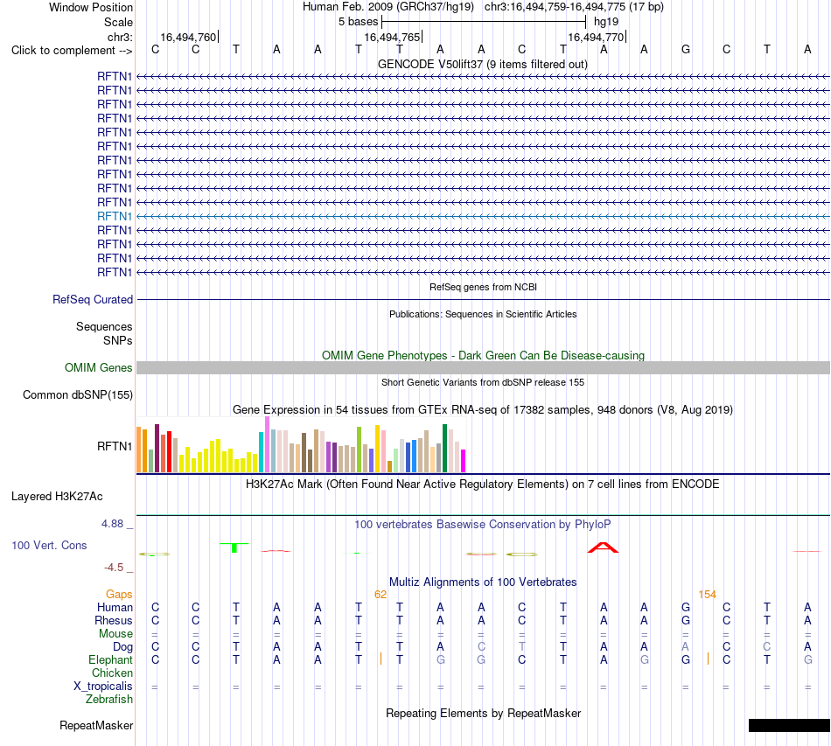The height and width of the screenshot is (746, 831).
Task: Click the 'RepeatMasker' track label
Action: tap(96, 725)
